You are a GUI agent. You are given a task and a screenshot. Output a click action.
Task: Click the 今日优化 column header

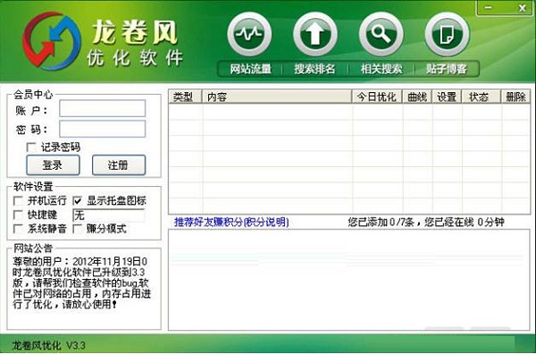(377, 97)
